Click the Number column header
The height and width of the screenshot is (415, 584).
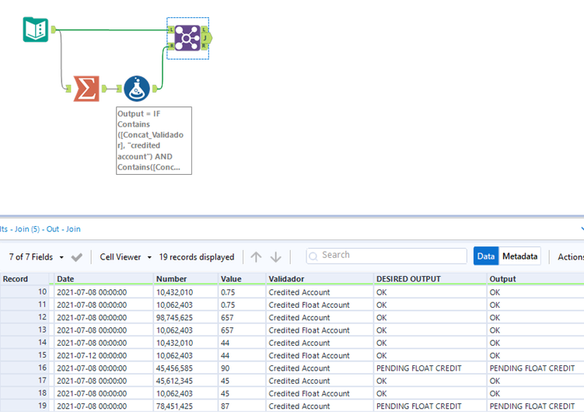(x=186, y=279)
